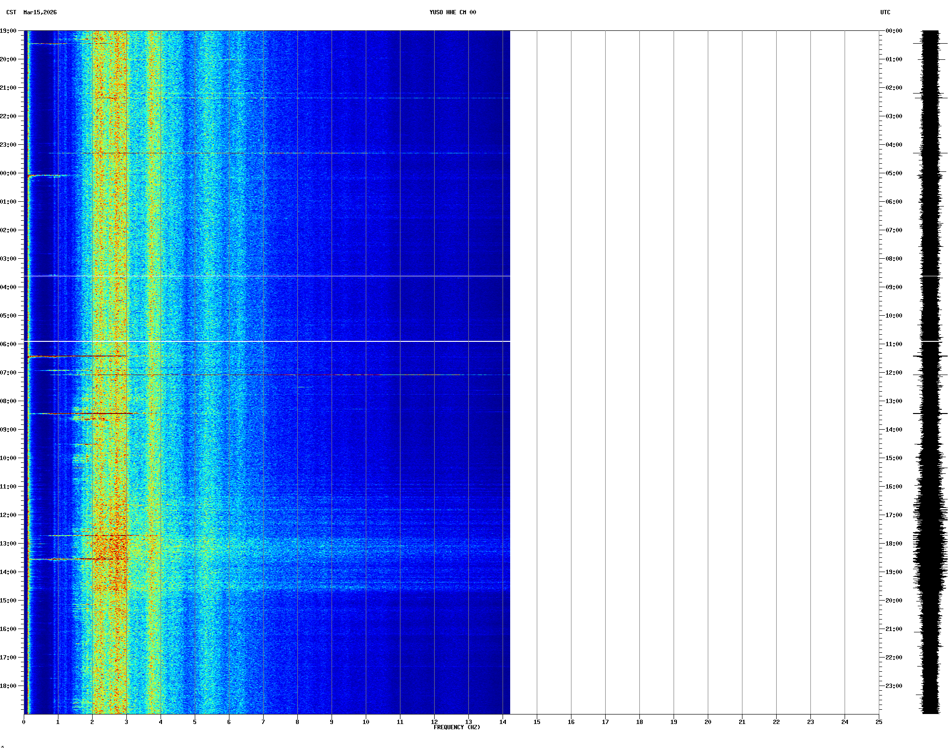Click the 25 Hz frequency tick label
The width and height of the screenshot is (951, 752).
pos(879,722)
